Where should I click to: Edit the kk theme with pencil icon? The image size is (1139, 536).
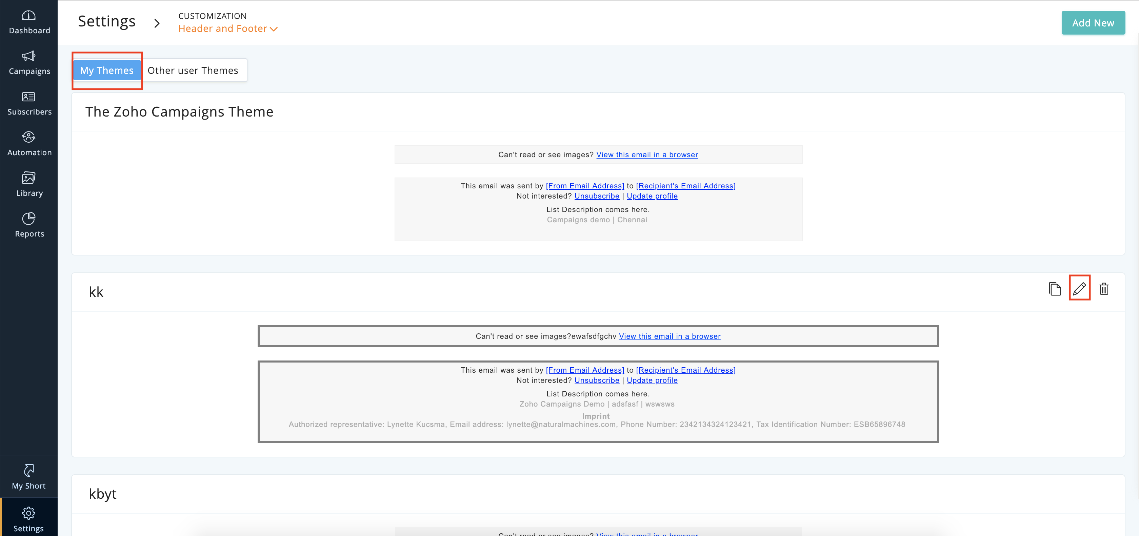(x=1079, y=289)
